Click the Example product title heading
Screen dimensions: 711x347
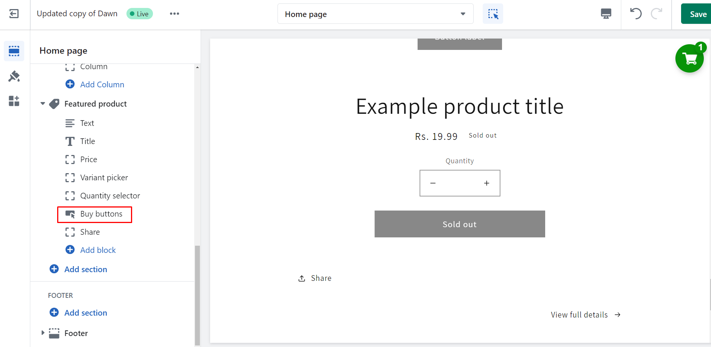460,106
